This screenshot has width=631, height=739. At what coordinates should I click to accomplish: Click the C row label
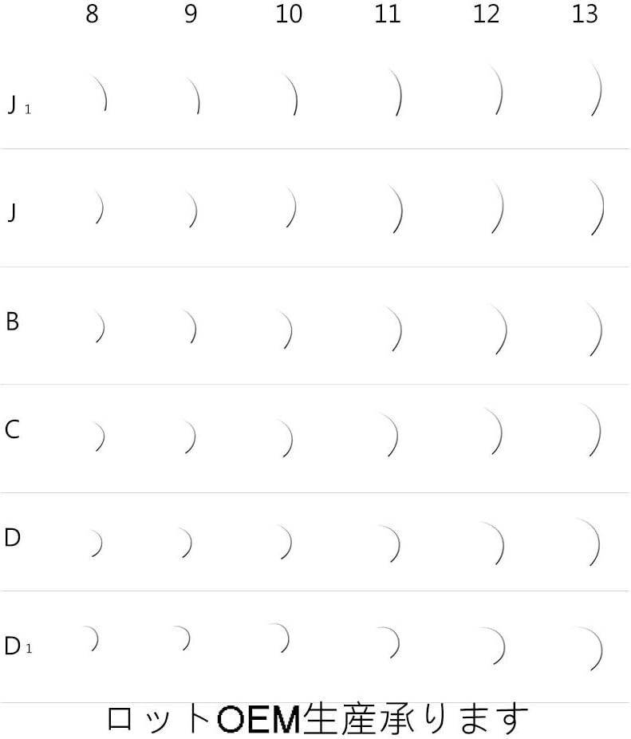(x=12, y=430)
